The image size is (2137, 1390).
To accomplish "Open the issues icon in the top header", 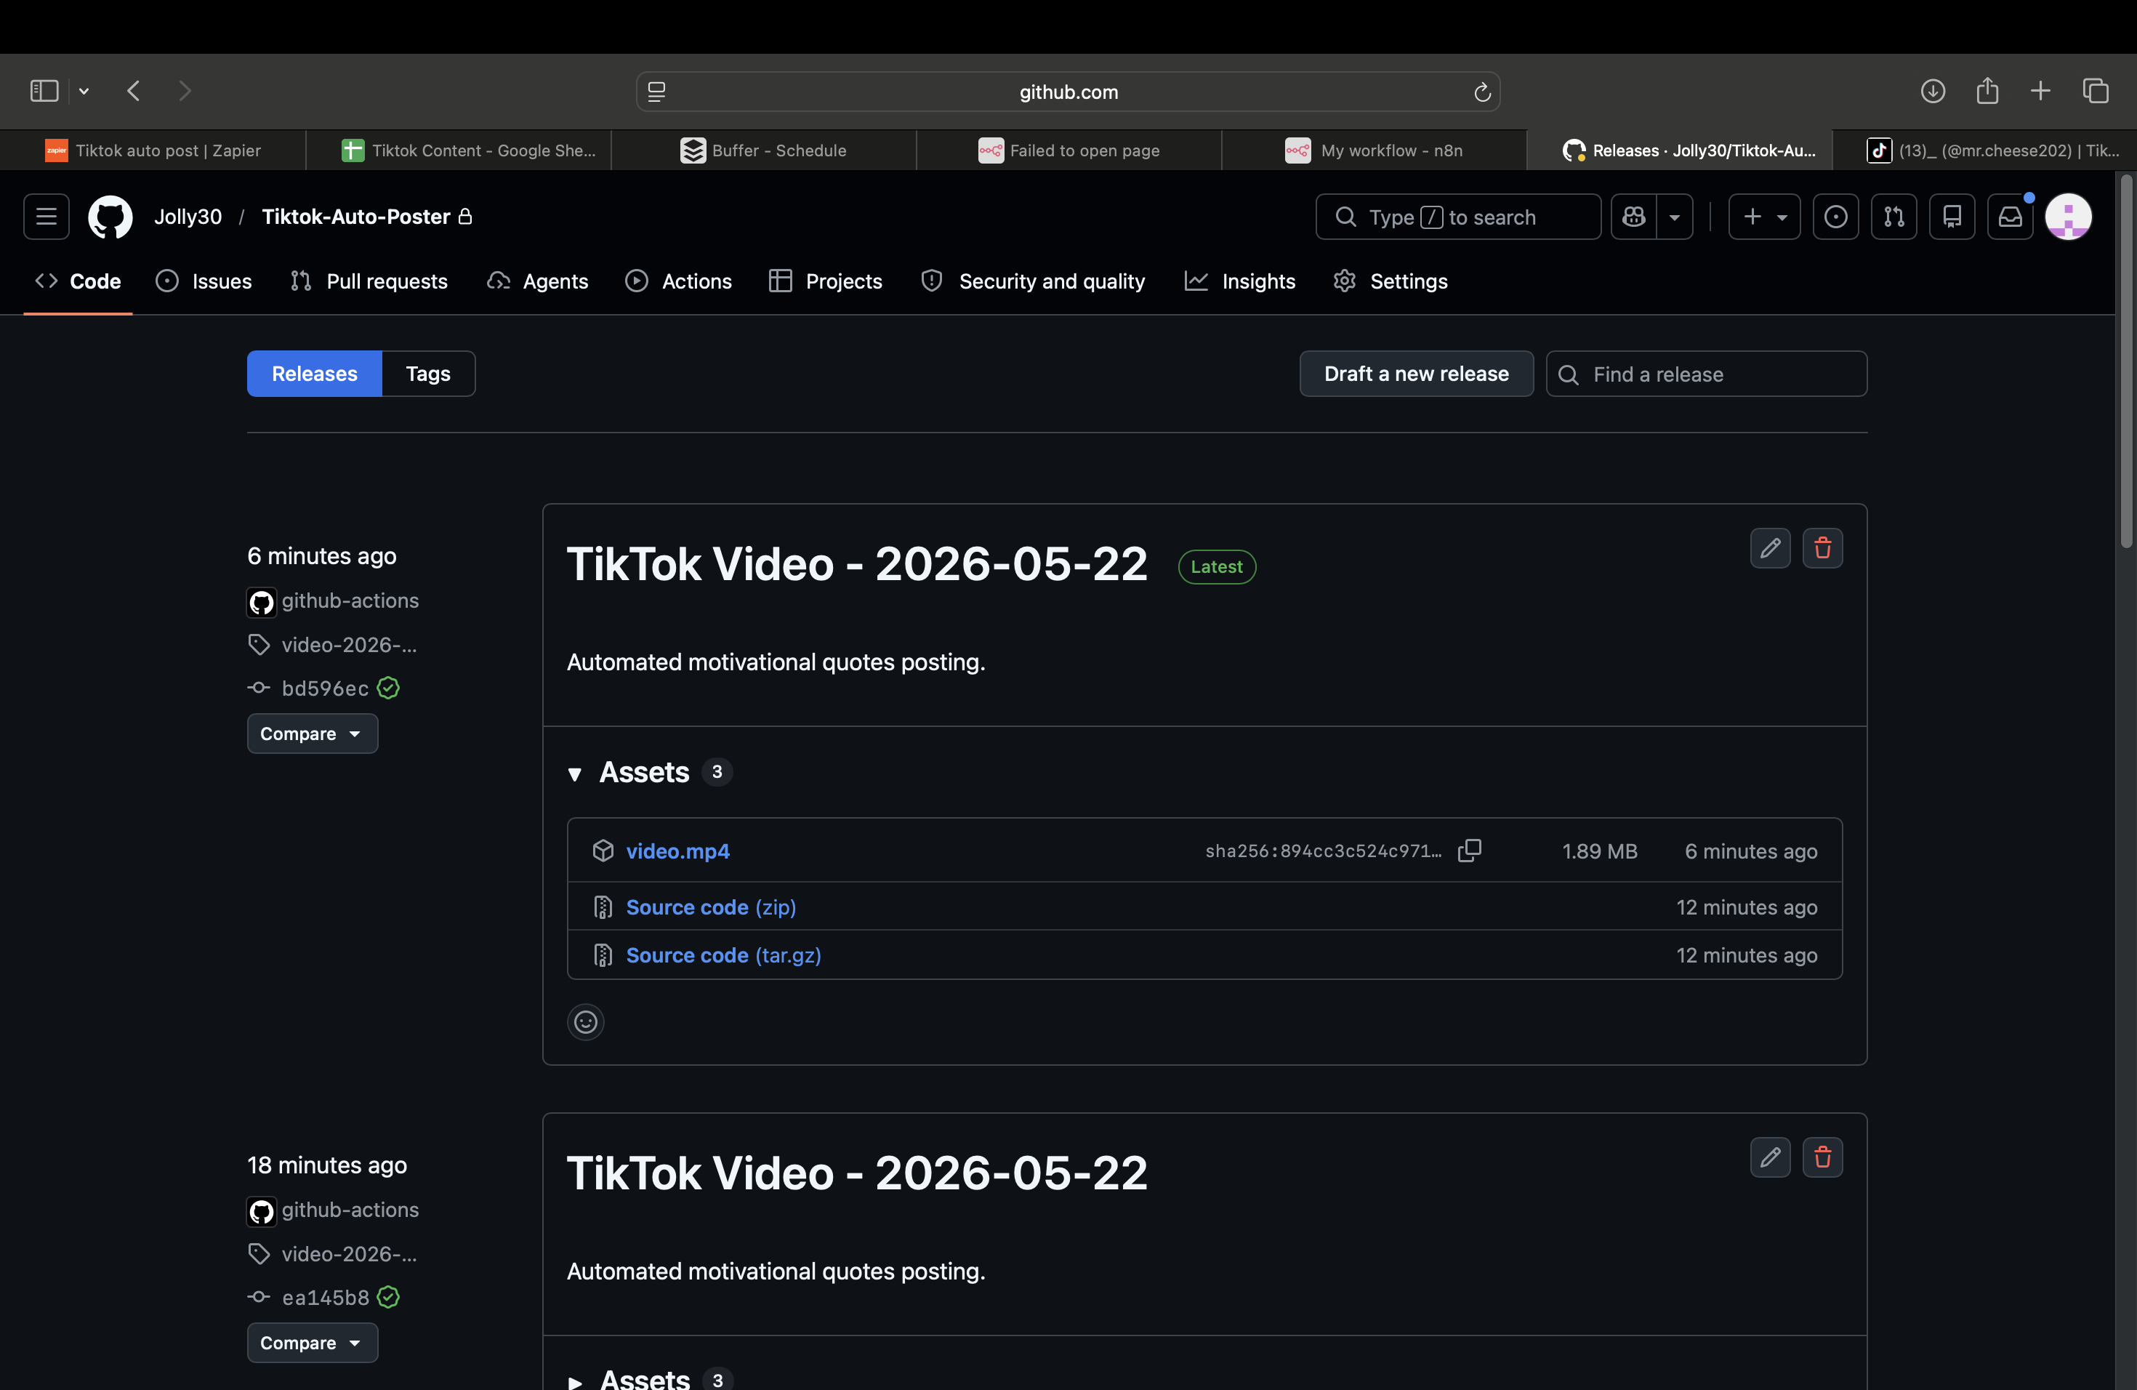I will coord(1835,217).
